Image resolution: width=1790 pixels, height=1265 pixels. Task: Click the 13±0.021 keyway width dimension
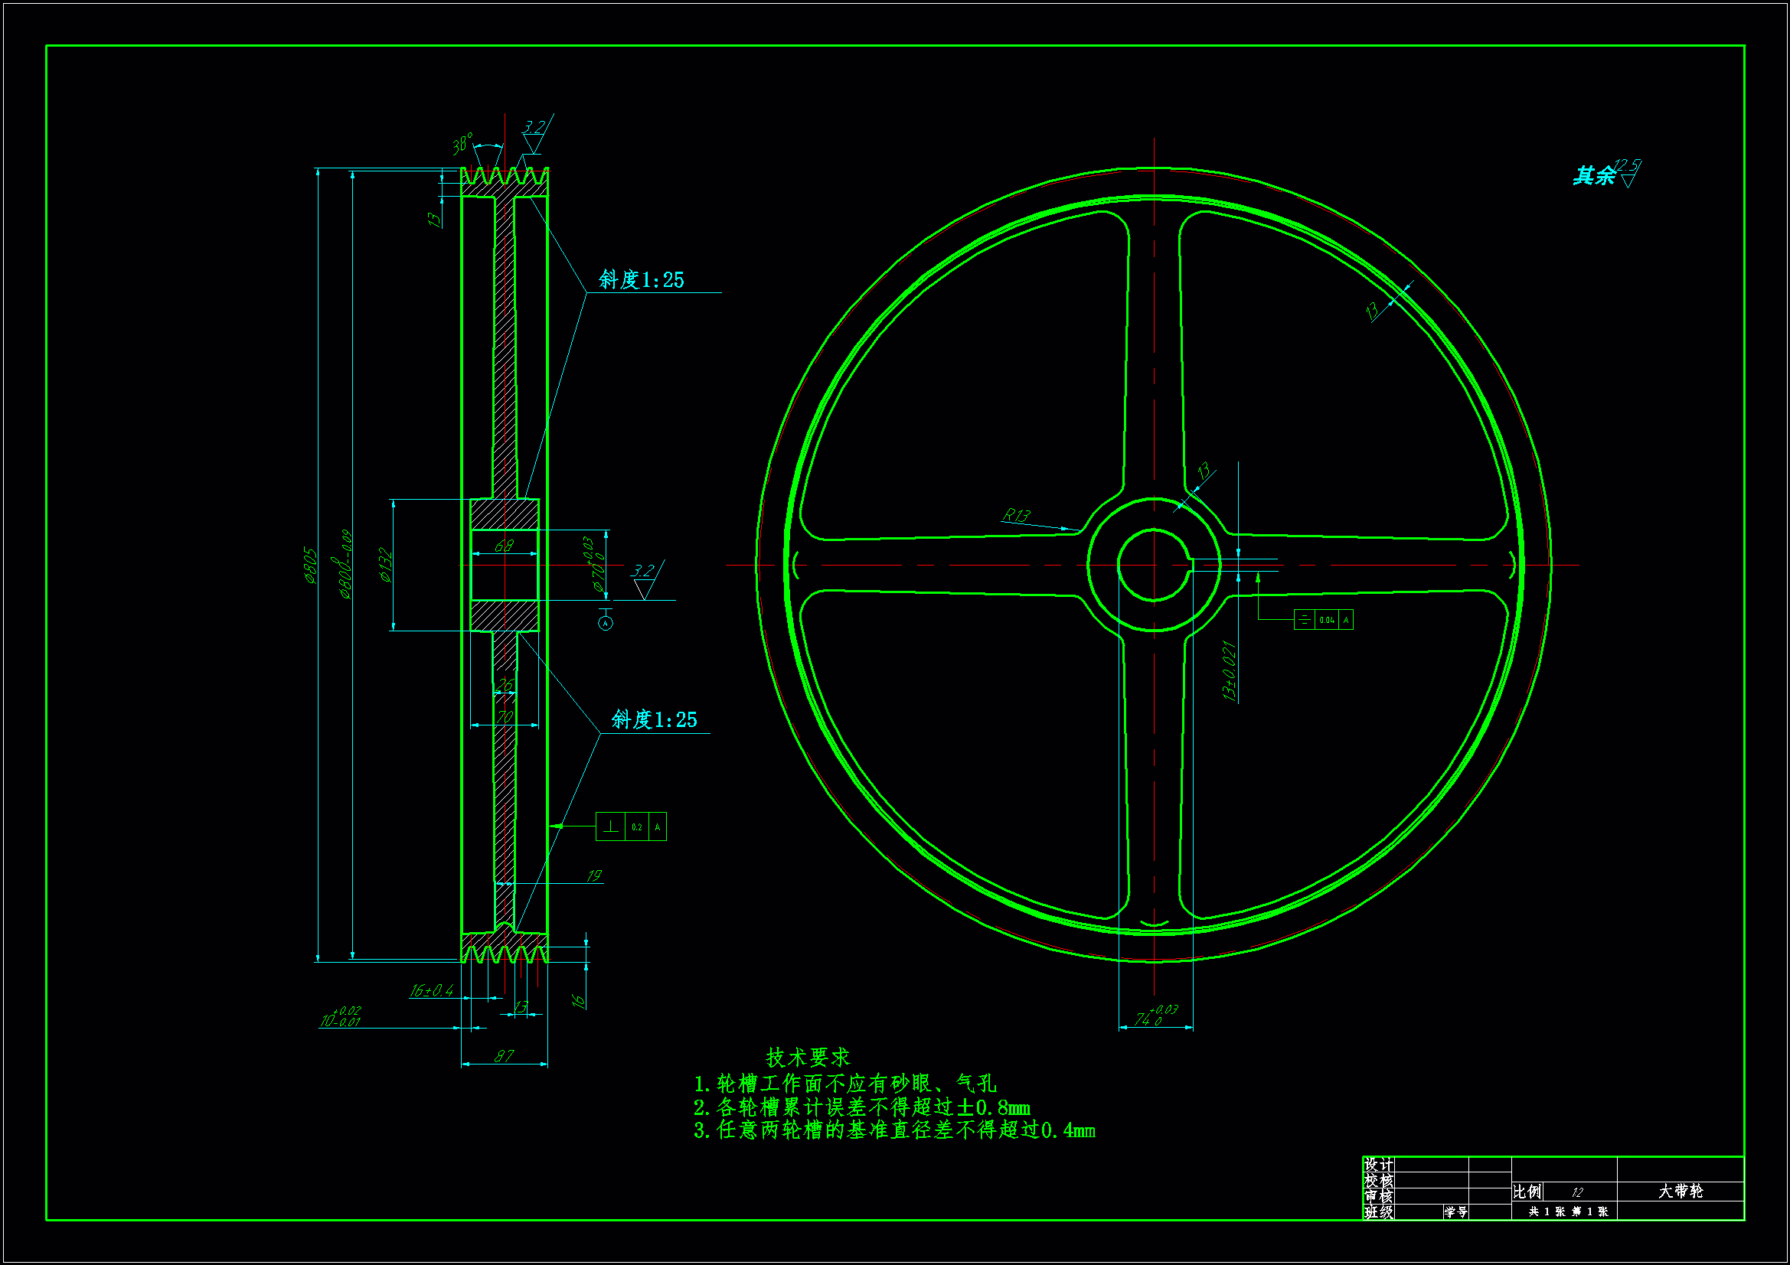click(x=1230, y=671)
